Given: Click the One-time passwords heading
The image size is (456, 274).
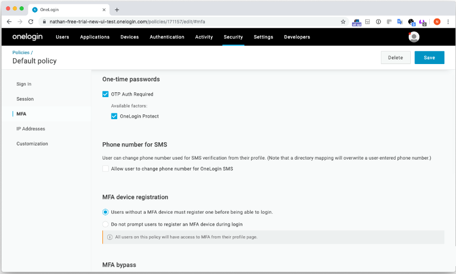Looking at the screenshot, I should tap(131, 79).
